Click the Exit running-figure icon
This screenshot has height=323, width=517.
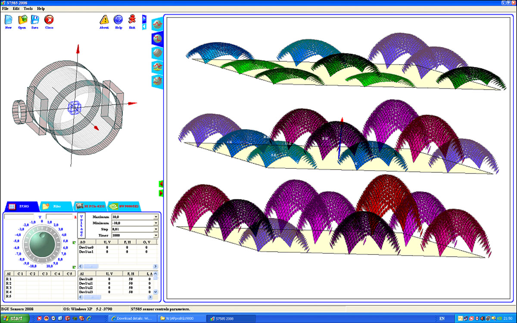pos(132,20)
